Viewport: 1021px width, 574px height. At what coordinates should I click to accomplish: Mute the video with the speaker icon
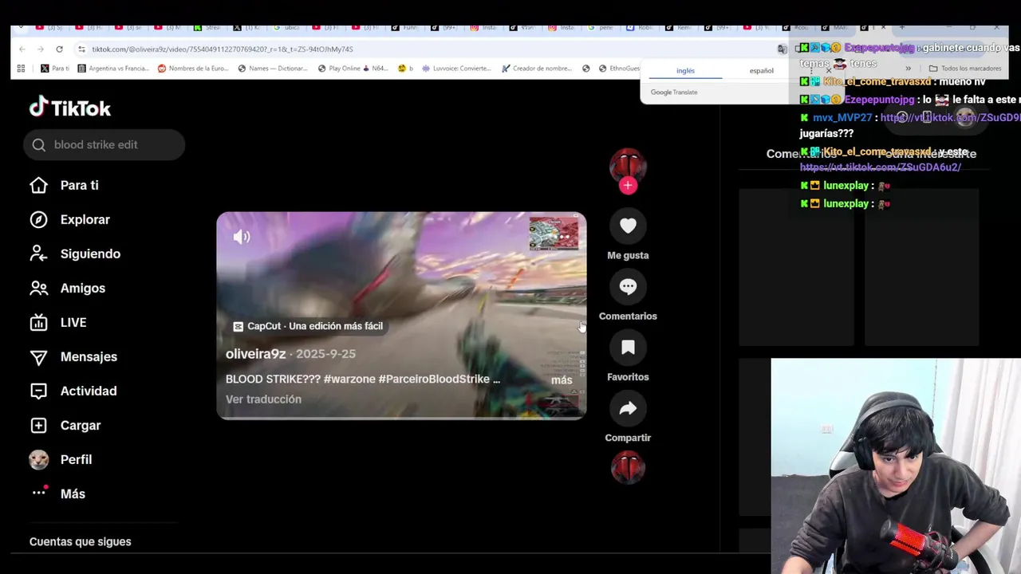pos(242,237)
